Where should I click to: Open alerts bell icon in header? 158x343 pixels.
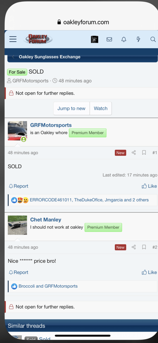tap(124, 39)
